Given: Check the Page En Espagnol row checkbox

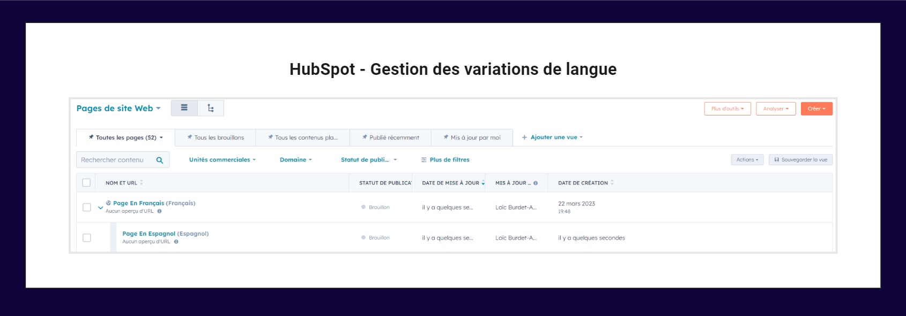Looking at the screenshot, I should tap(87, 238).
